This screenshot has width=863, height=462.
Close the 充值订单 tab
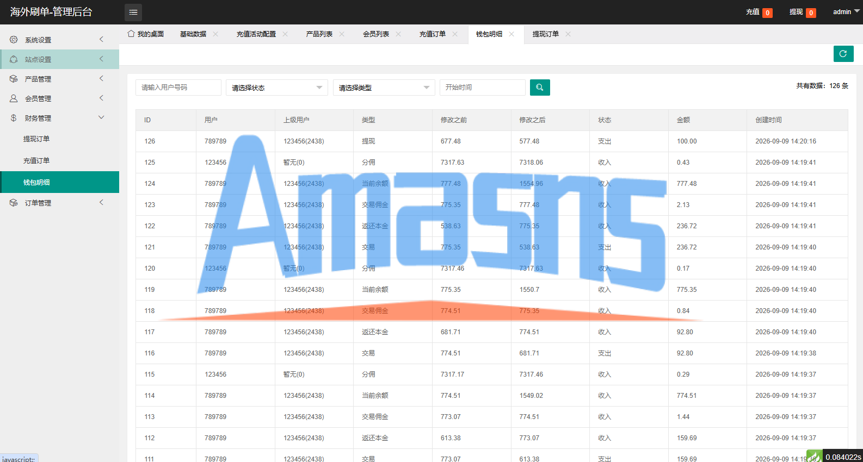[455, 34]
